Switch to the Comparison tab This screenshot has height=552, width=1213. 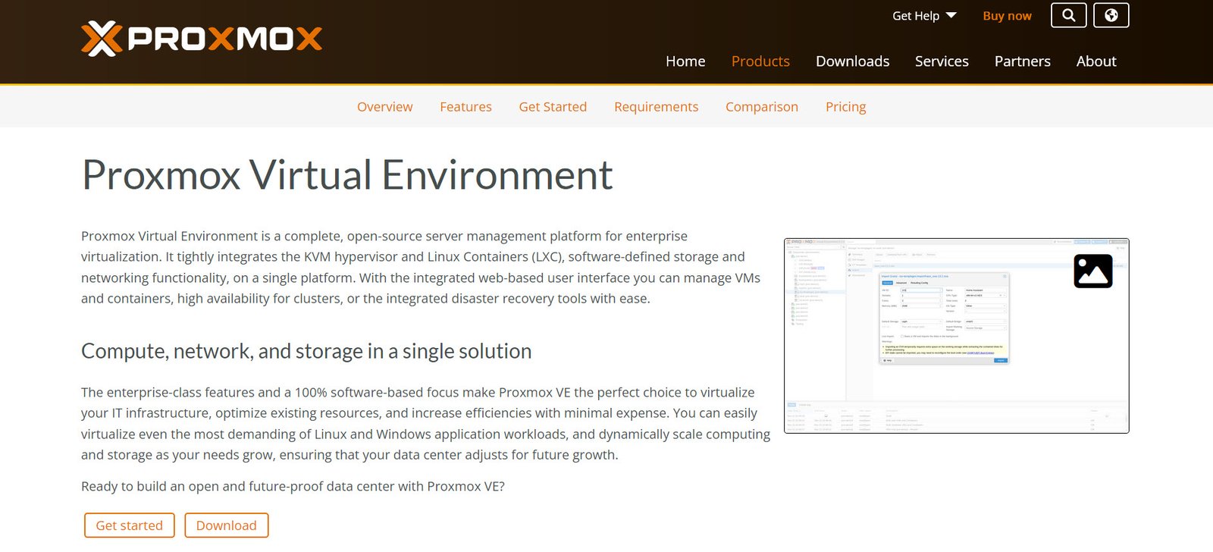pos(762,107)
